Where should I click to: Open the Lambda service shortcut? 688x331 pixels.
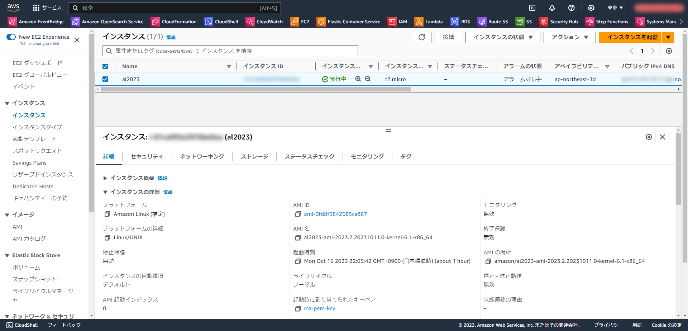(x=429, y=22)
